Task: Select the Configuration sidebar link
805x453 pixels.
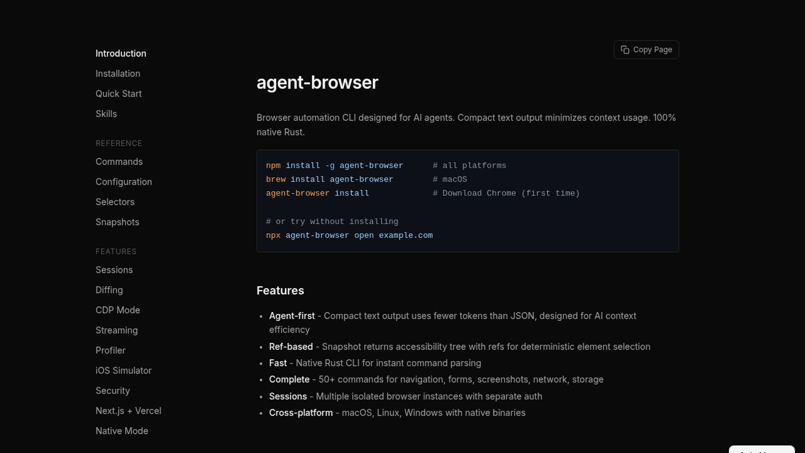Action: [124, 182]
